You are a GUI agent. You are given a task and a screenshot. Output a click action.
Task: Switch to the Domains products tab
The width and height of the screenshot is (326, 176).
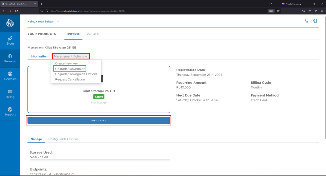[93, 34]
